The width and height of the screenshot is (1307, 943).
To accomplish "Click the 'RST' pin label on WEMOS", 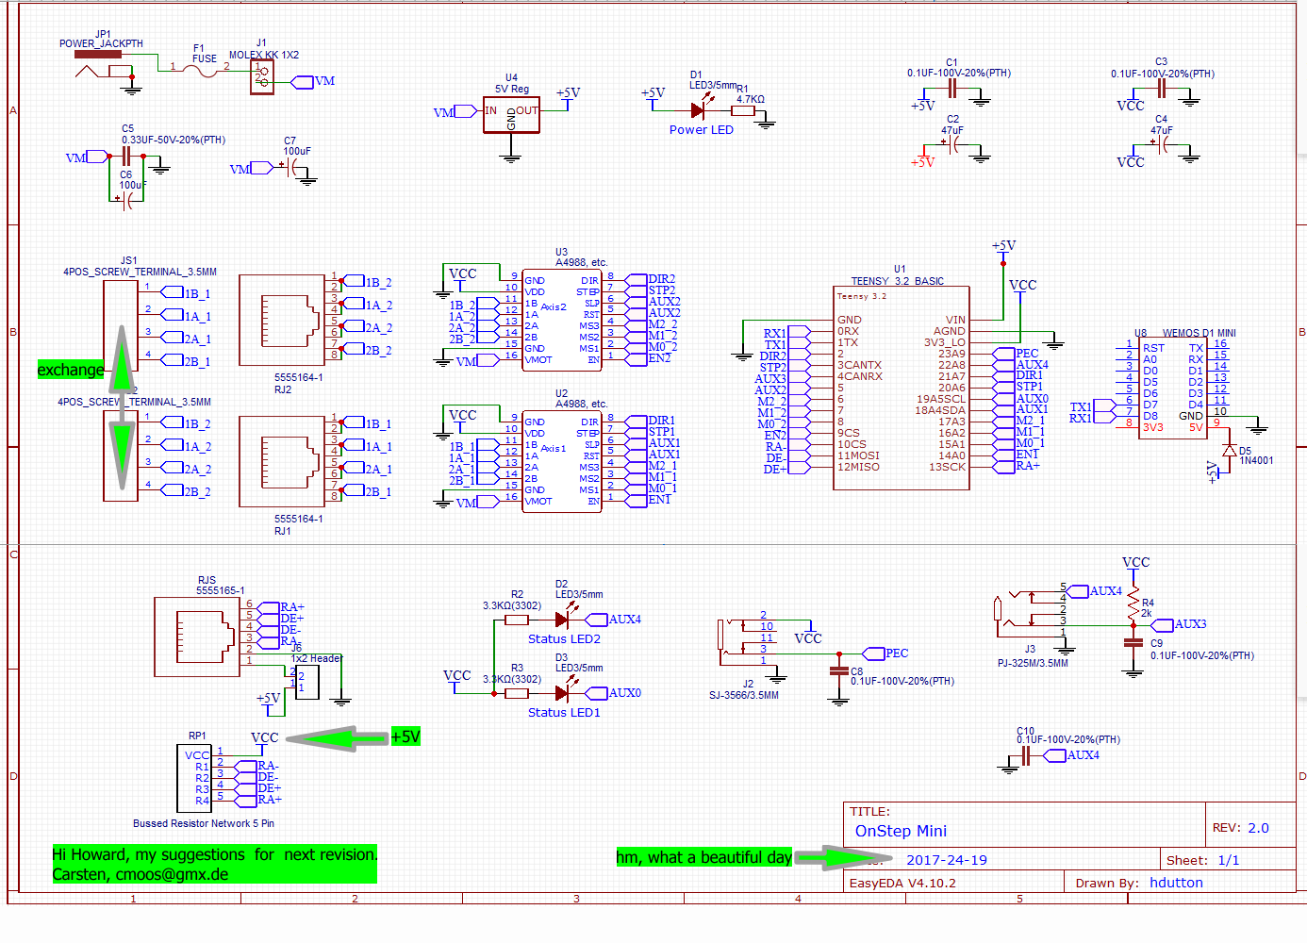I will (x=1153, y=348).
